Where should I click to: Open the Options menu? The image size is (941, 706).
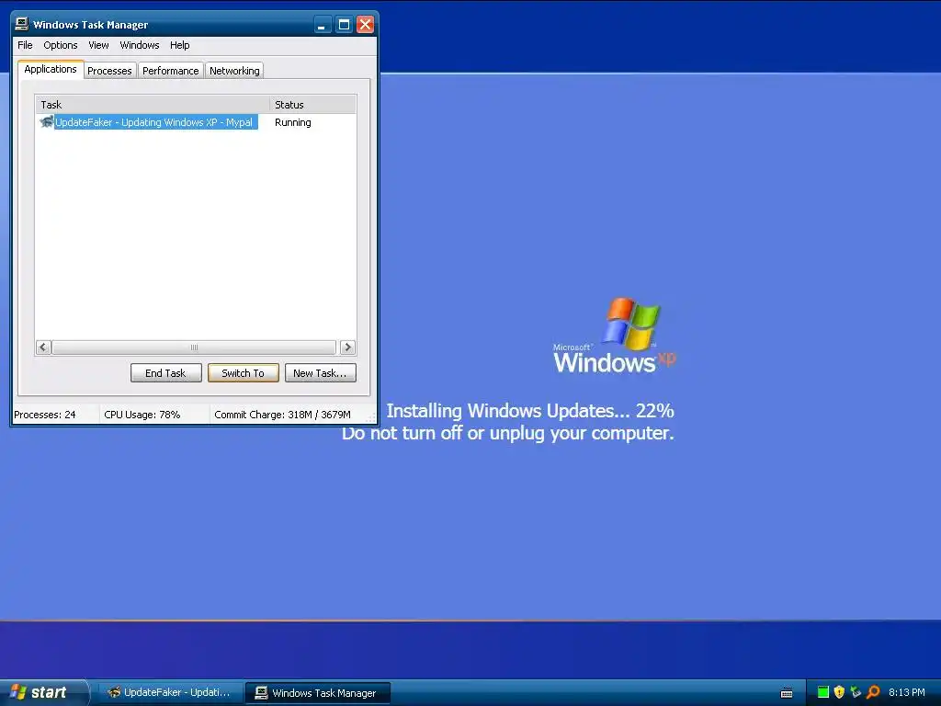[x=61, y=45]
